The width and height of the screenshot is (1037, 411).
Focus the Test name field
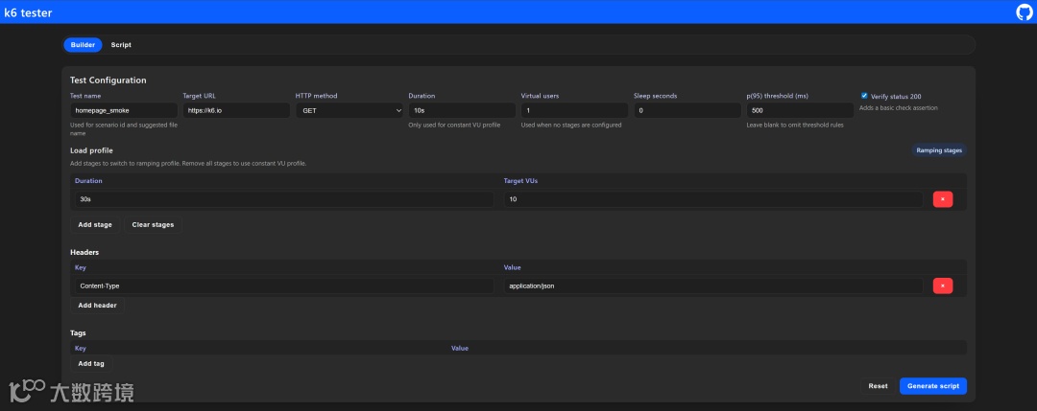tap(124, 110)
